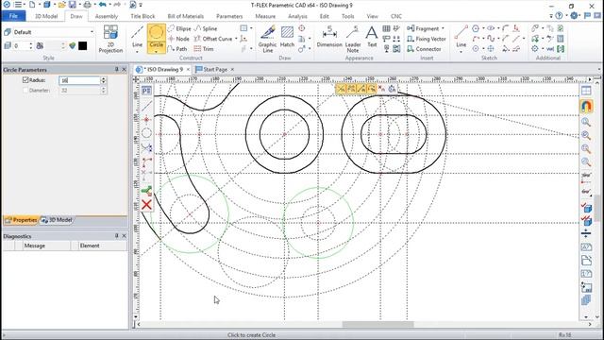Toggle the Radius checkbox

[25, 79]
